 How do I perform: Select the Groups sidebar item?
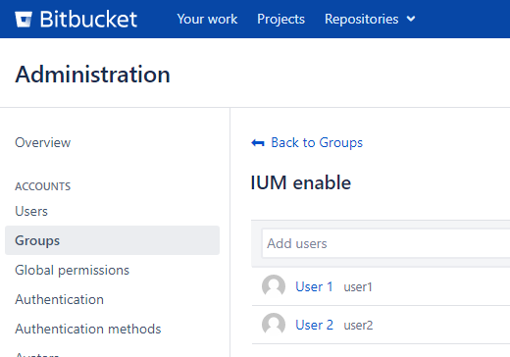coord(112,240)
